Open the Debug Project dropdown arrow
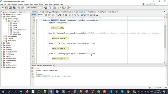Viewport: 168px width, 94px height. pos(66,8)
